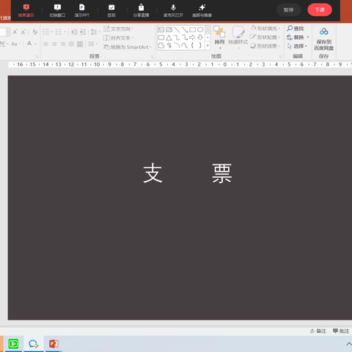Open the 转换为 SmartArt dropdown
The height and width of the screenshot is (352, 352).
(128, 47)
